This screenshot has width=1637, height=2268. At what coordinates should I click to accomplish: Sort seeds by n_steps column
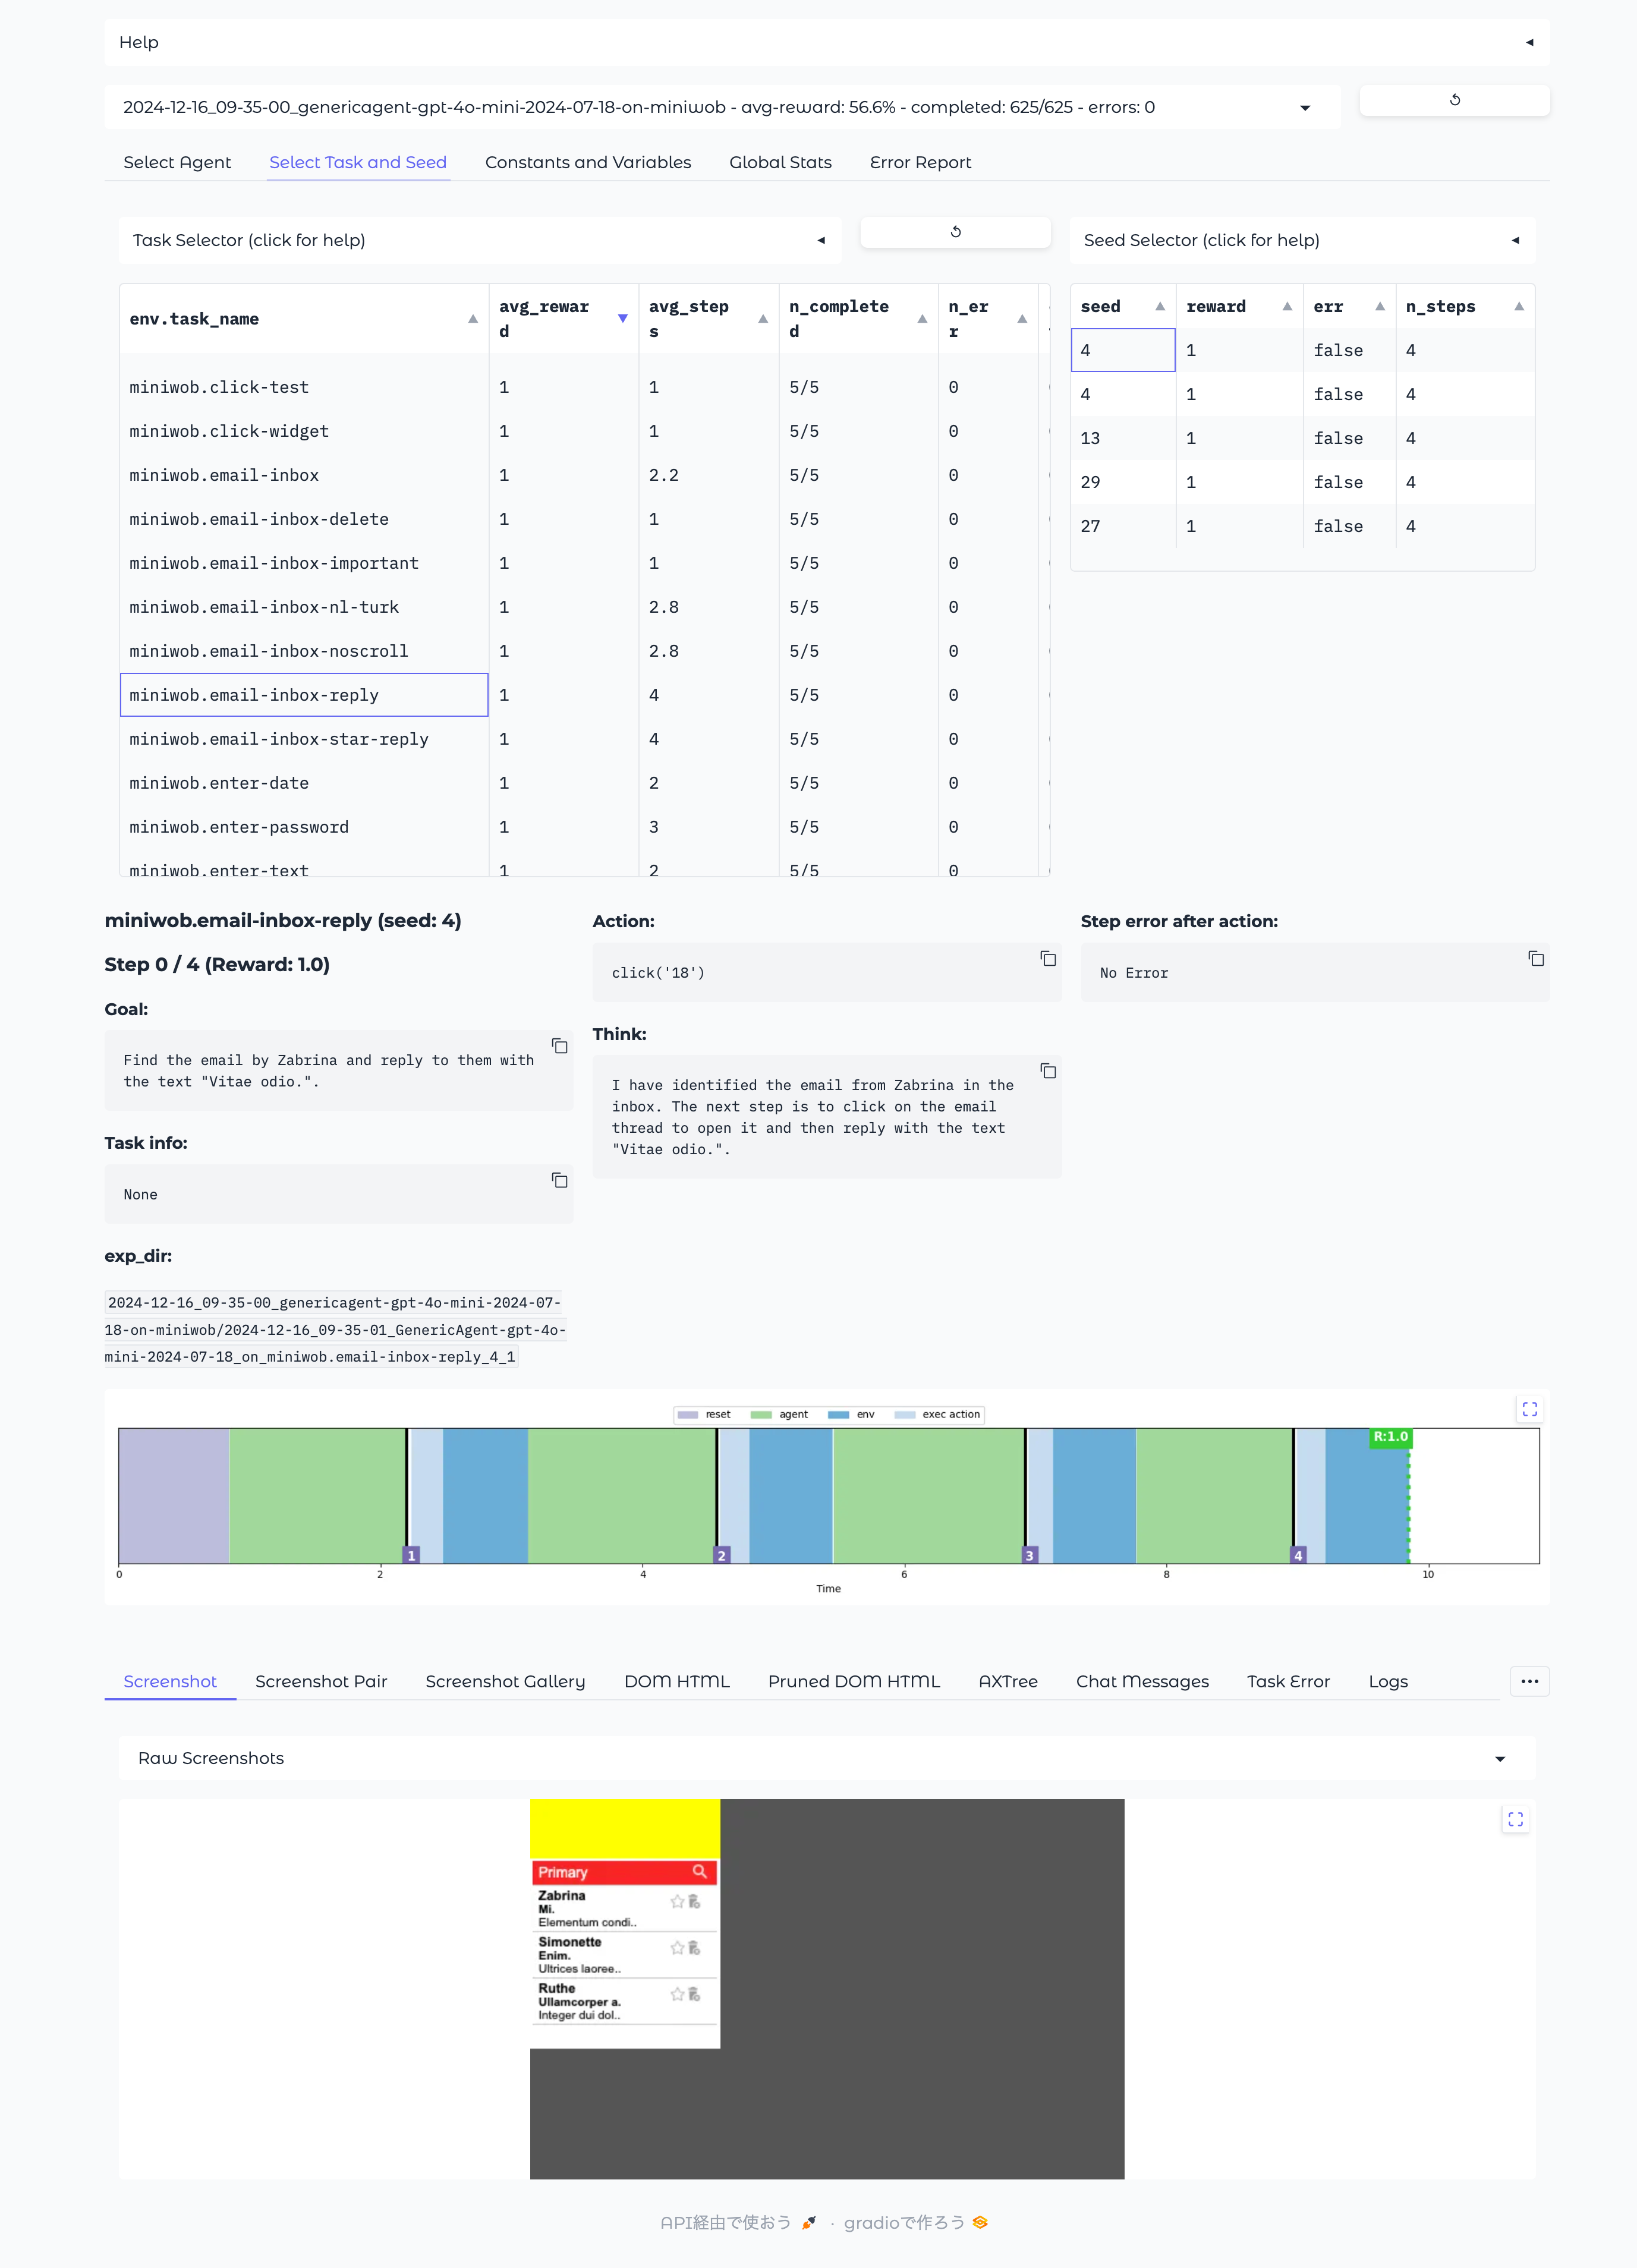coord(1518,307)
